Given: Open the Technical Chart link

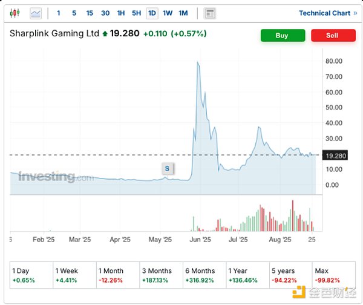Looking at the screenshot, I should 327,13.
